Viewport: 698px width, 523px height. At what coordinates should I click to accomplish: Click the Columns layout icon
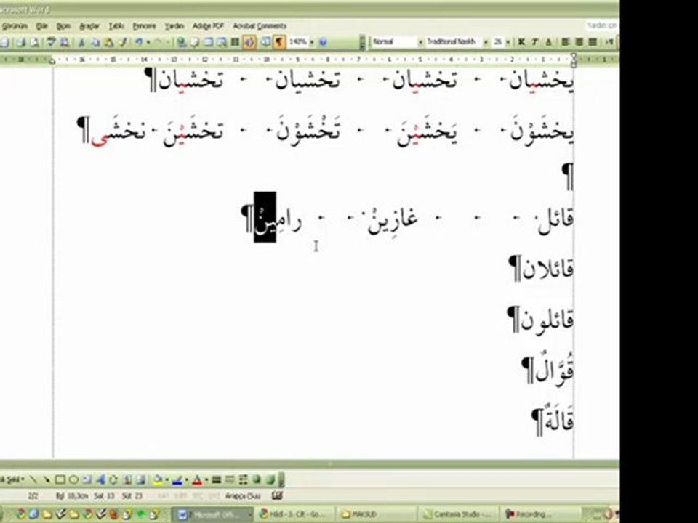pyautogui.click(x=236, y=42)
